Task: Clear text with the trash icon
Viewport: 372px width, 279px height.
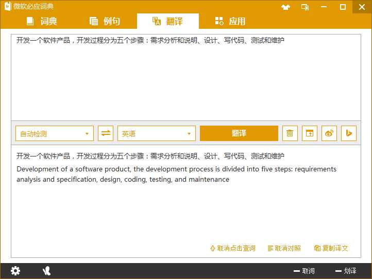Action: [290, 133]
